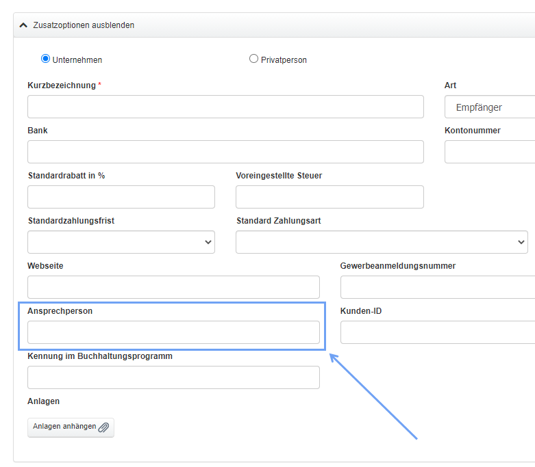This screenshot has width=535, height=467.
Task: Click the Kunden-ID input field
Action: [x=437, y=332]
